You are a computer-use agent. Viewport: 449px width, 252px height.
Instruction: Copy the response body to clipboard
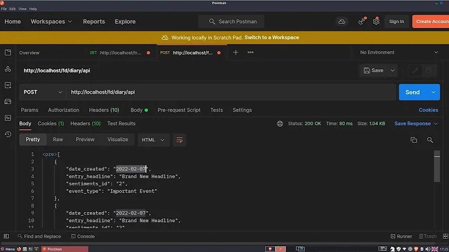pyautogui.click(x=414, y=140)
